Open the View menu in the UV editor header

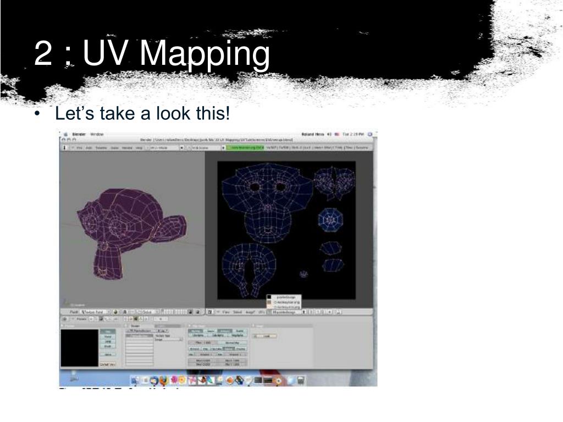pyautogui.click(x=225, y=312)
